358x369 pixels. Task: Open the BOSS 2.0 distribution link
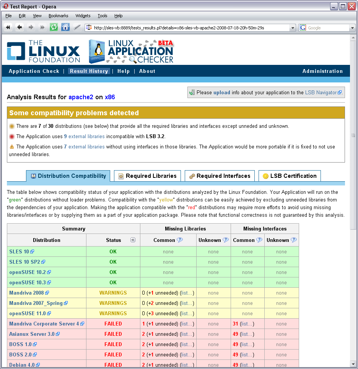20,354
